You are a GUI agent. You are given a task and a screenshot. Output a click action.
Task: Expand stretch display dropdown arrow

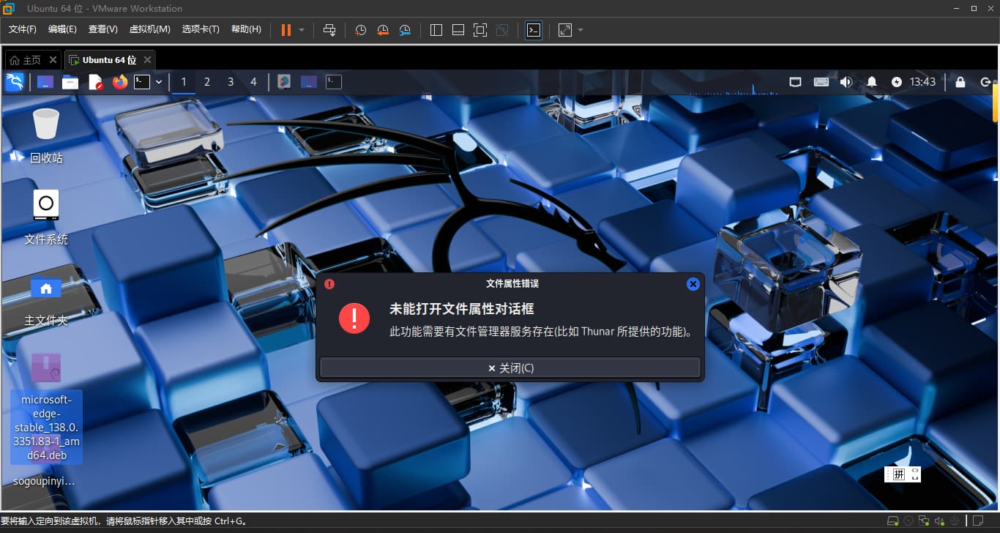tap(581, 30)
